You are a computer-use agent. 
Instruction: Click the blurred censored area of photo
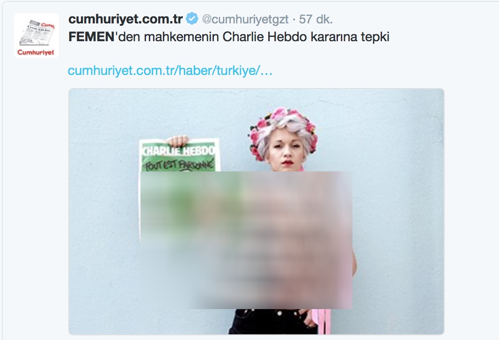coord(246,240)
